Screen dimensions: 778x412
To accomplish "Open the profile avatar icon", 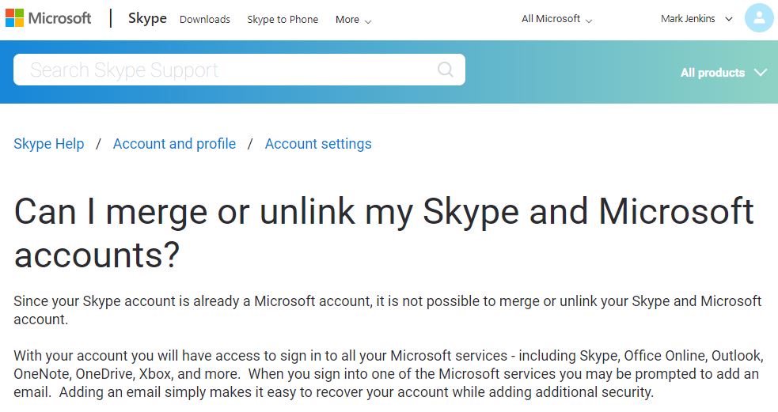I will (x=759, y=18).
